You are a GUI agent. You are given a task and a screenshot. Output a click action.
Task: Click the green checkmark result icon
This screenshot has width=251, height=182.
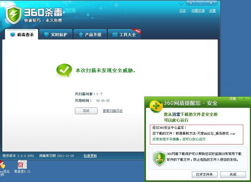(x=64, y=70)
